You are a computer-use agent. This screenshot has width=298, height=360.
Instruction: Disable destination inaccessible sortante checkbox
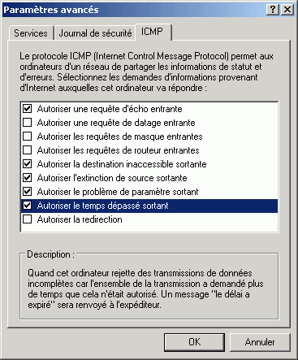point(28,164)
